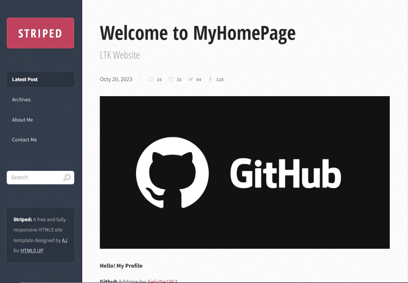Click Facebook share count 128

220,80
